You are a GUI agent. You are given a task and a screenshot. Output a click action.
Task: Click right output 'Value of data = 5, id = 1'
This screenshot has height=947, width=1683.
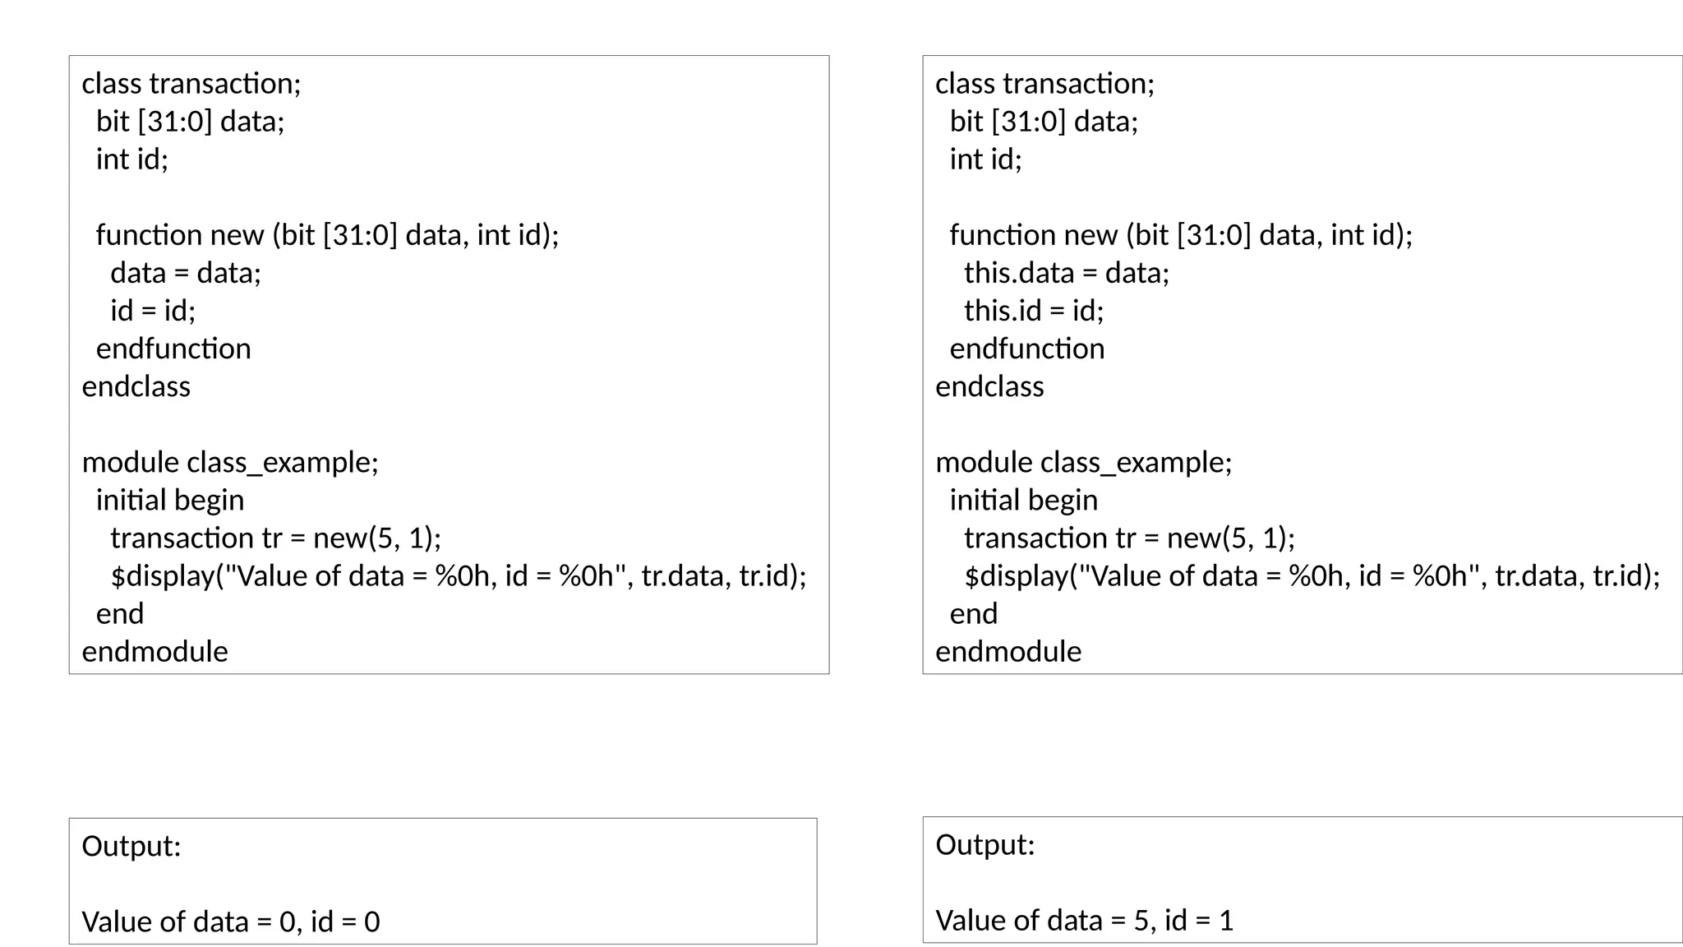click(1085, 920)
